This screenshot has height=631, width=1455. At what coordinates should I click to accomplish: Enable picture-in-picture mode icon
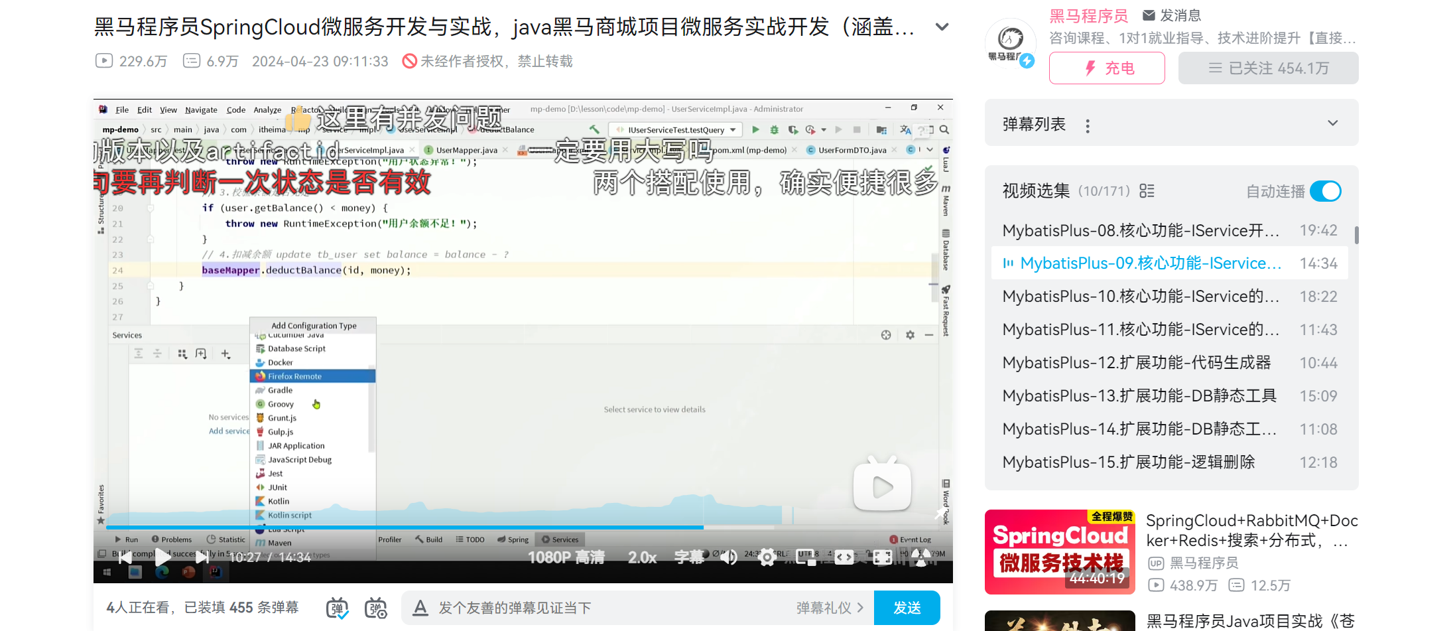coord(806,557)
